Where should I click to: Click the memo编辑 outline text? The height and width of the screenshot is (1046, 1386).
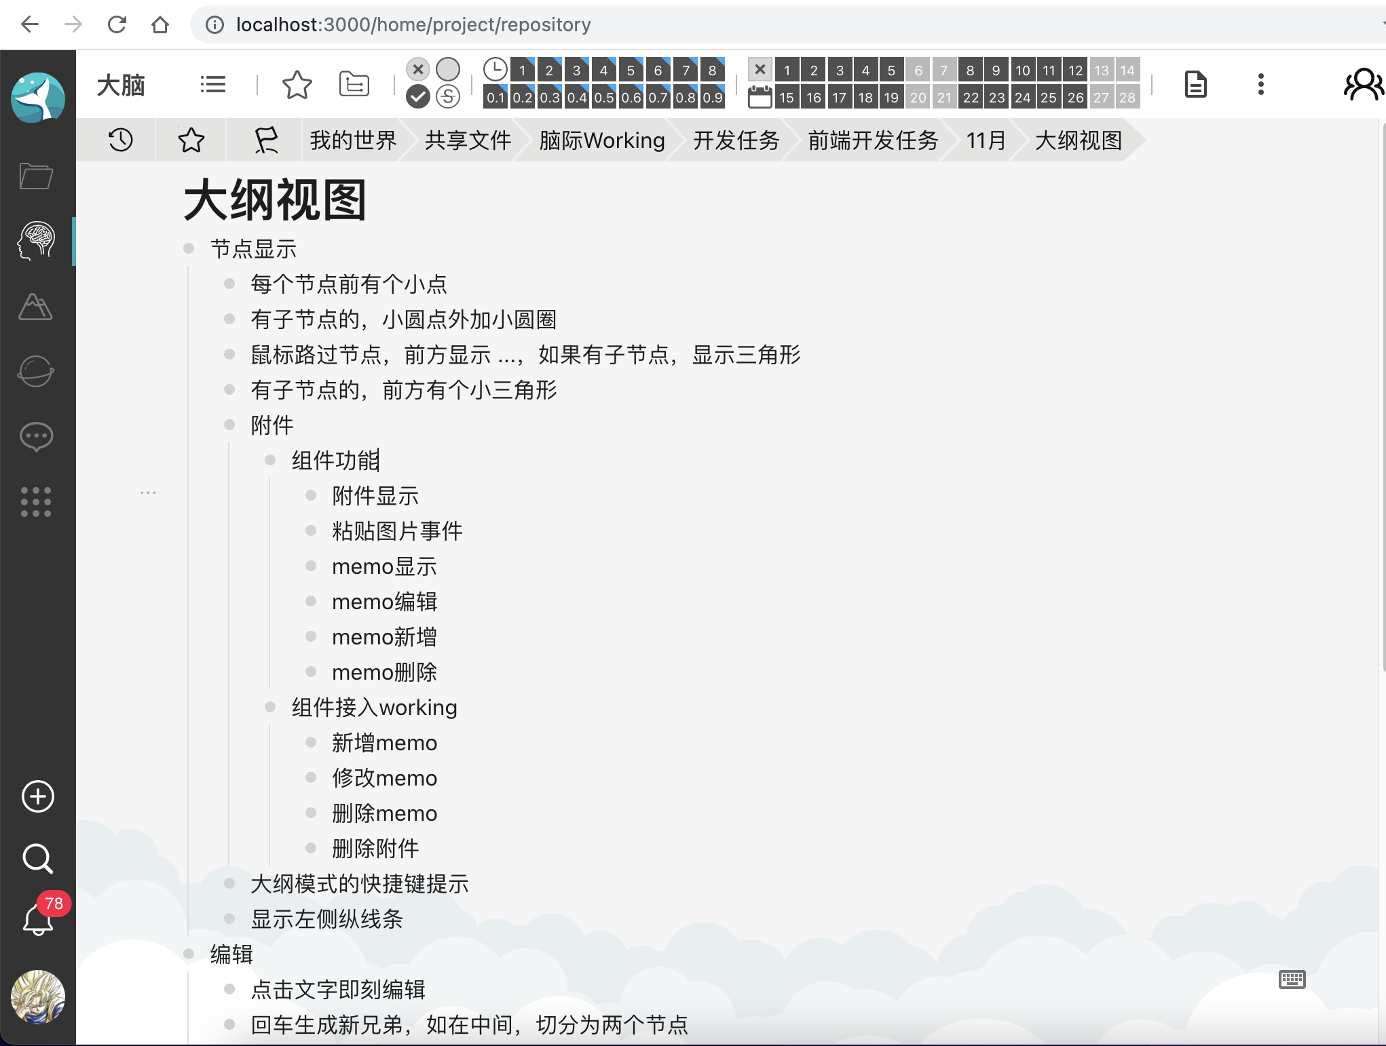click(384, 602)
